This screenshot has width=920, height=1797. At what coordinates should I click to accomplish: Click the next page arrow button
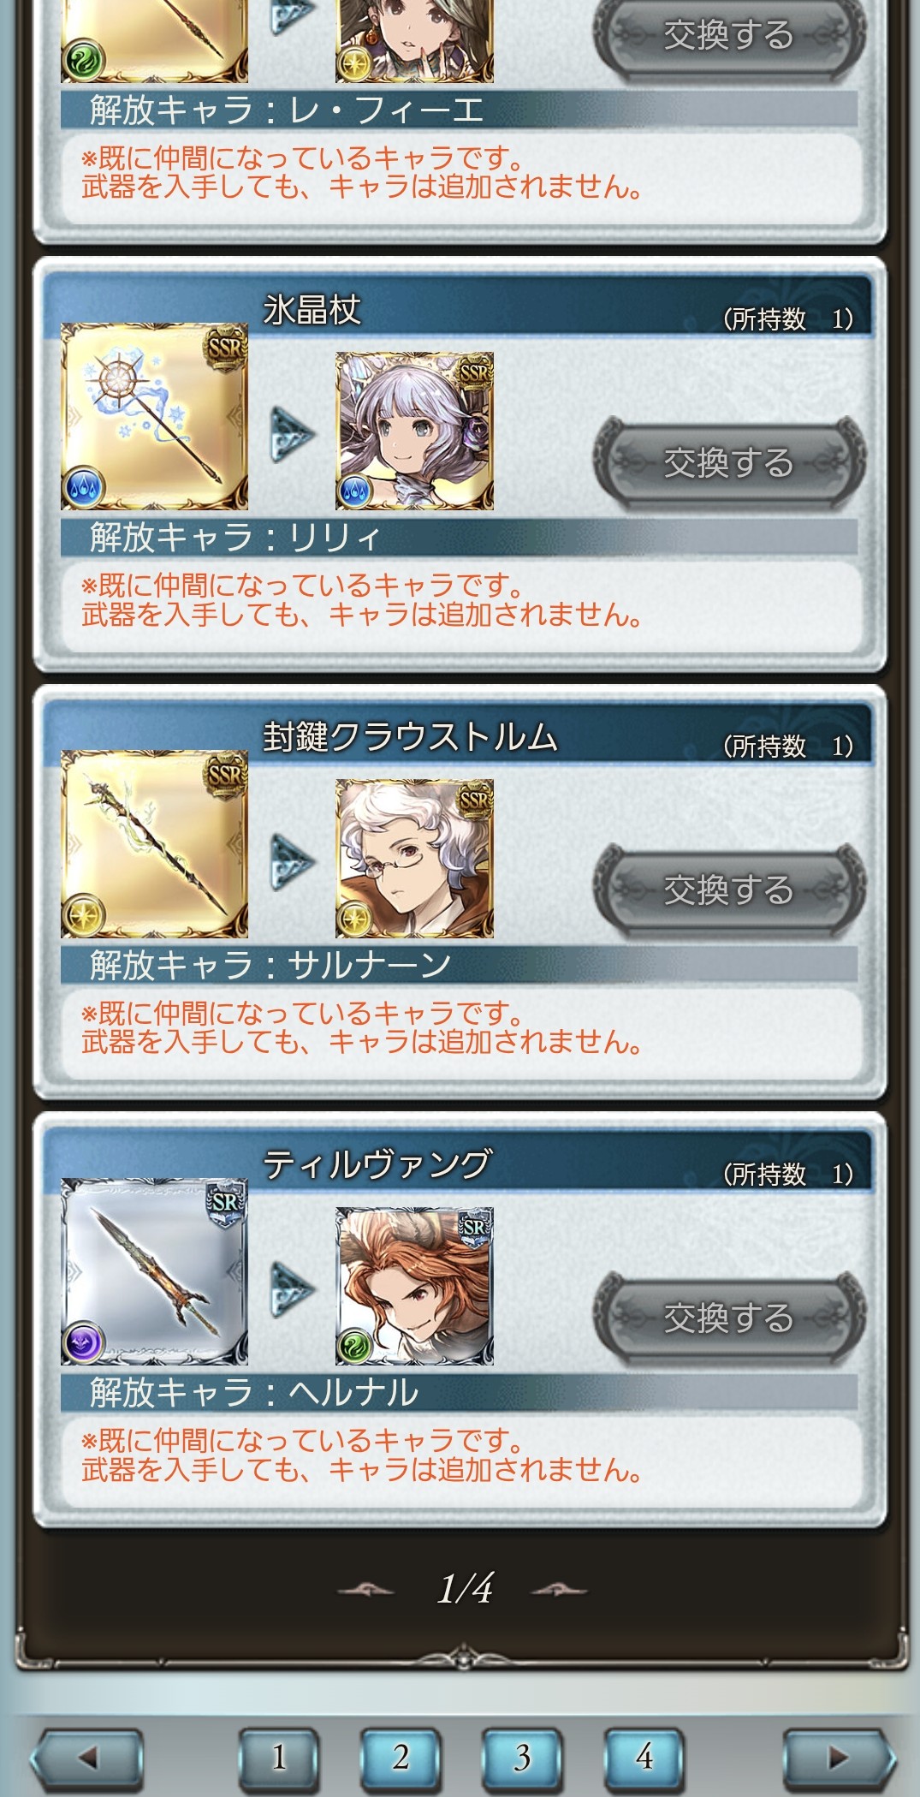(838, 1758)
